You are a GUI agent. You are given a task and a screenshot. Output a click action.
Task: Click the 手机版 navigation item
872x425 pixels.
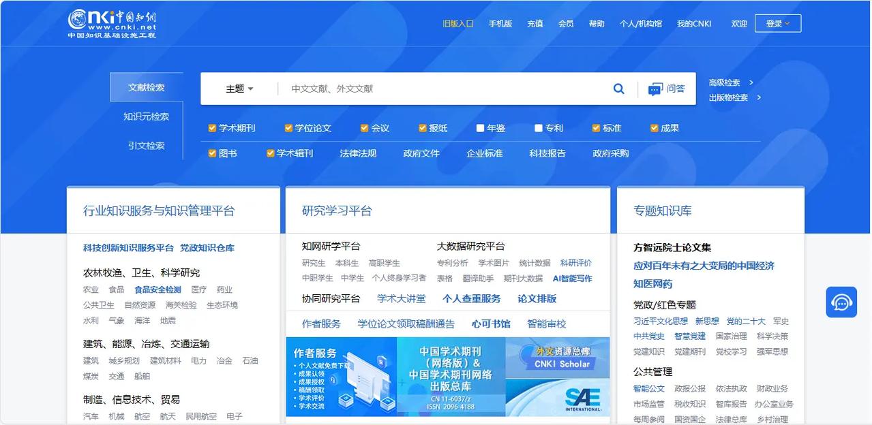click(500, 22)
